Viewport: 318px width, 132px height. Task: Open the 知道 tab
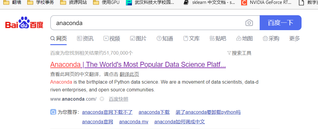pos(165,39)
